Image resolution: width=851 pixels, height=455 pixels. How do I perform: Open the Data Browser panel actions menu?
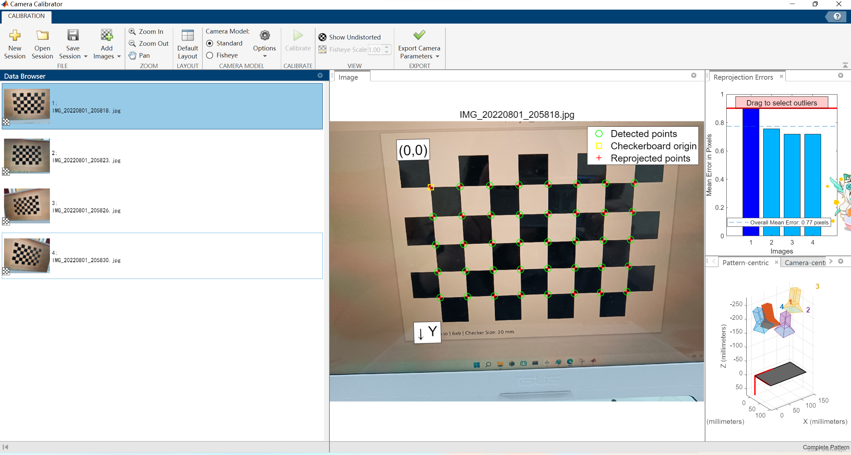pos(320,76)
